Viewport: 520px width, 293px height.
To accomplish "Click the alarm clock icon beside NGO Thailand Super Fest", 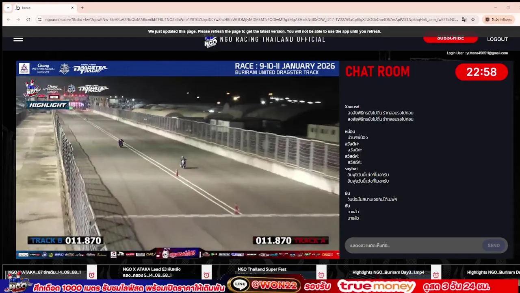I will click(x=321, y=276).
